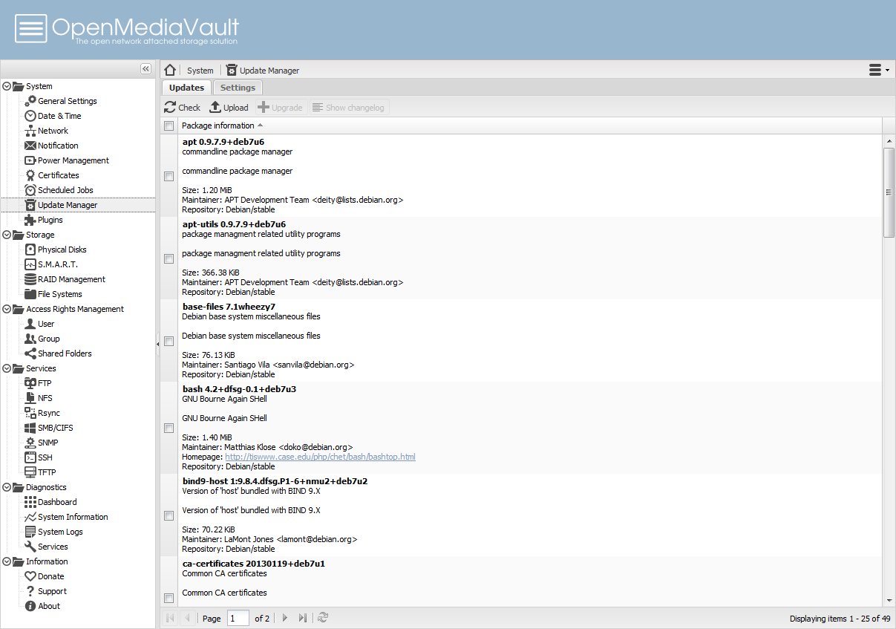Screen dimensions: 896x629
Task: Collapse the Storage tree node
Action: tap(7, 235)
